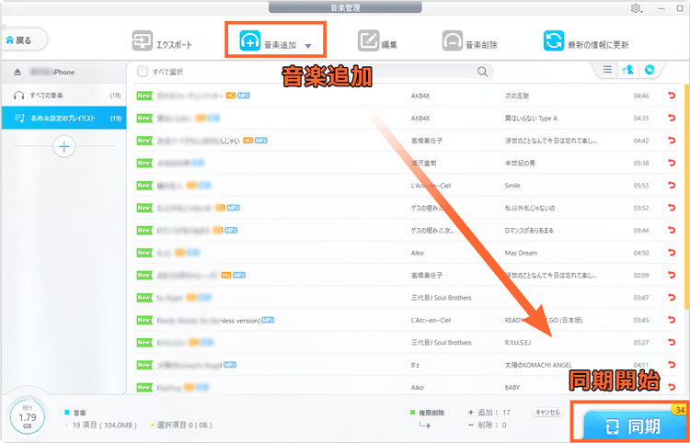The image size is (690, 443).
Task: Click the キャンセル button
Action: click(x=547, y=413)
